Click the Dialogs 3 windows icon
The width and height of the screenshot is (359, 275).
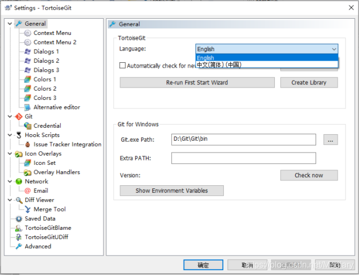pyautogui.click(x=27, y=70)
